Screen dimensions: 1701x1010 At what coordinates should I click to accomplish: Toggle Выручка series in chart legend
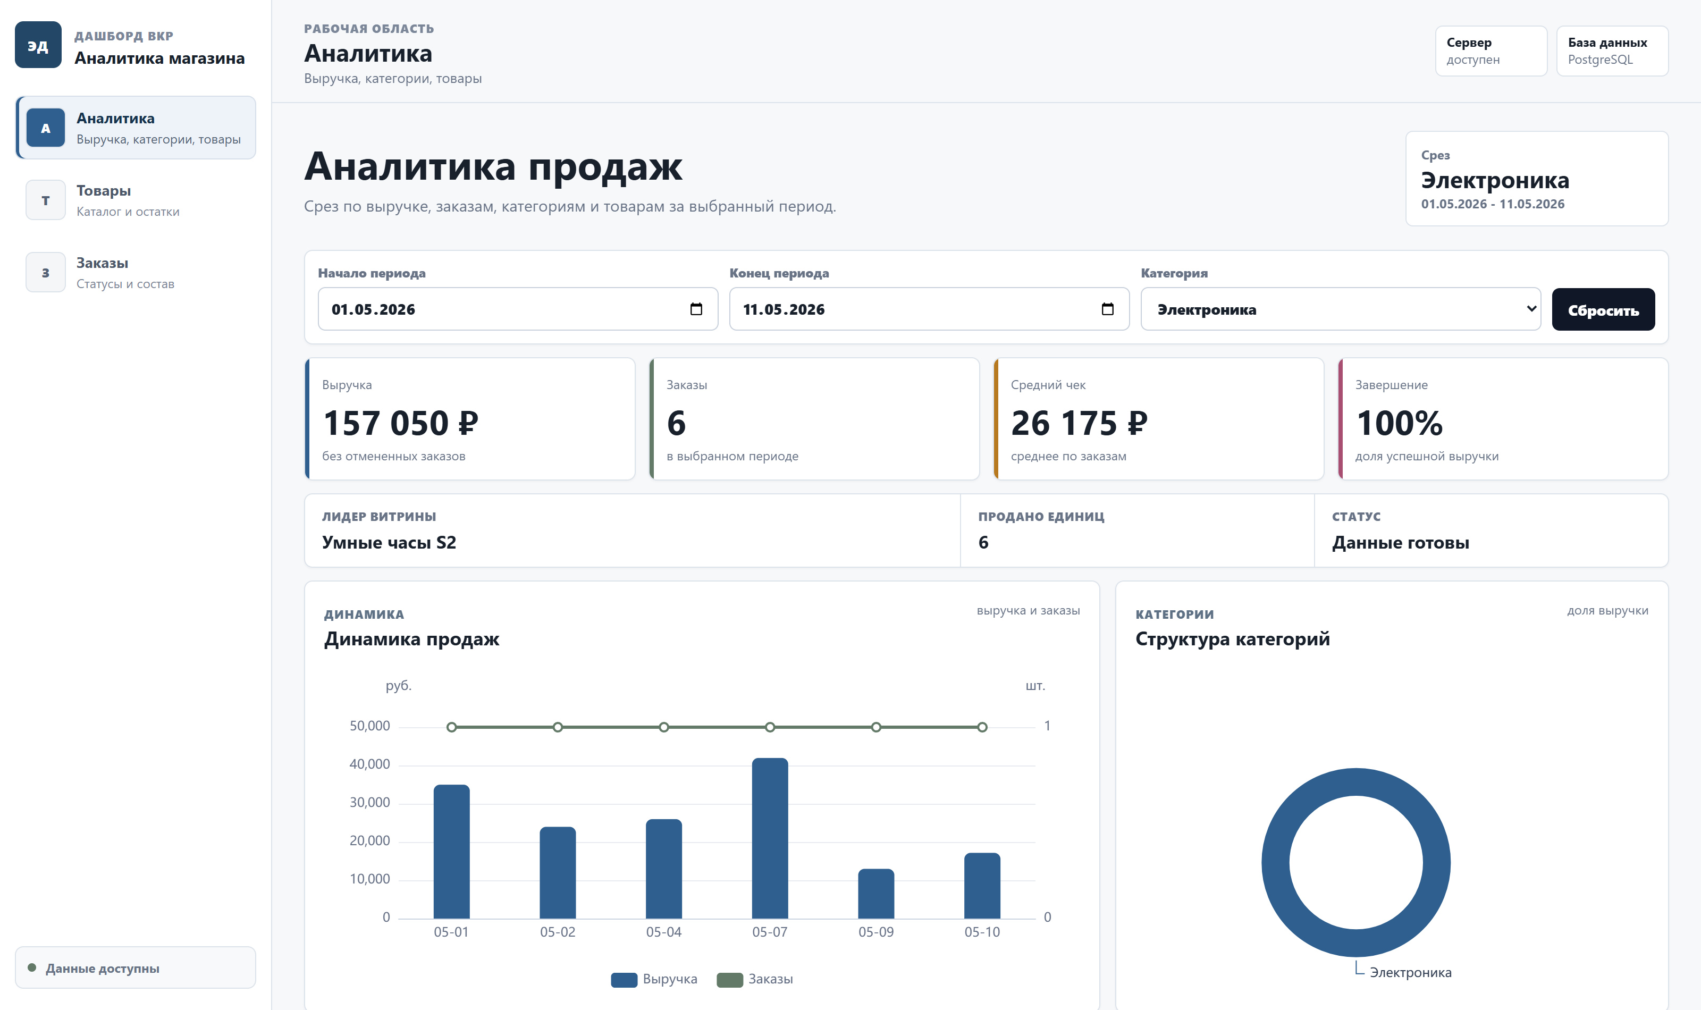(654, 979)
